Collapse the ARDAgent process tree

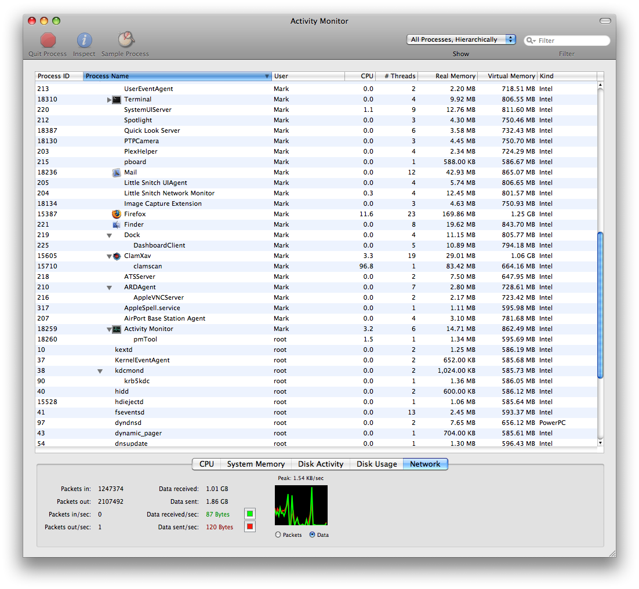point(109,288)
